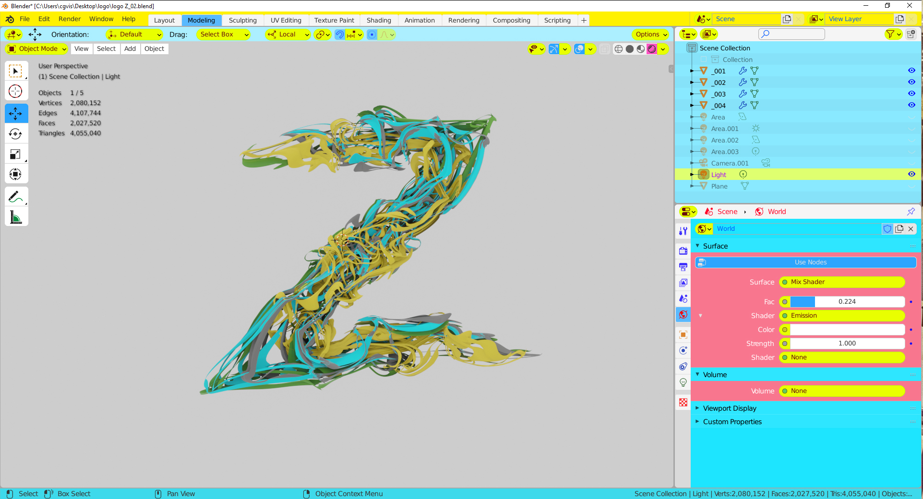Screen dimensions: 923x499
Task: Switch to the Sculpting workspace tab
Action: [242, 20]
